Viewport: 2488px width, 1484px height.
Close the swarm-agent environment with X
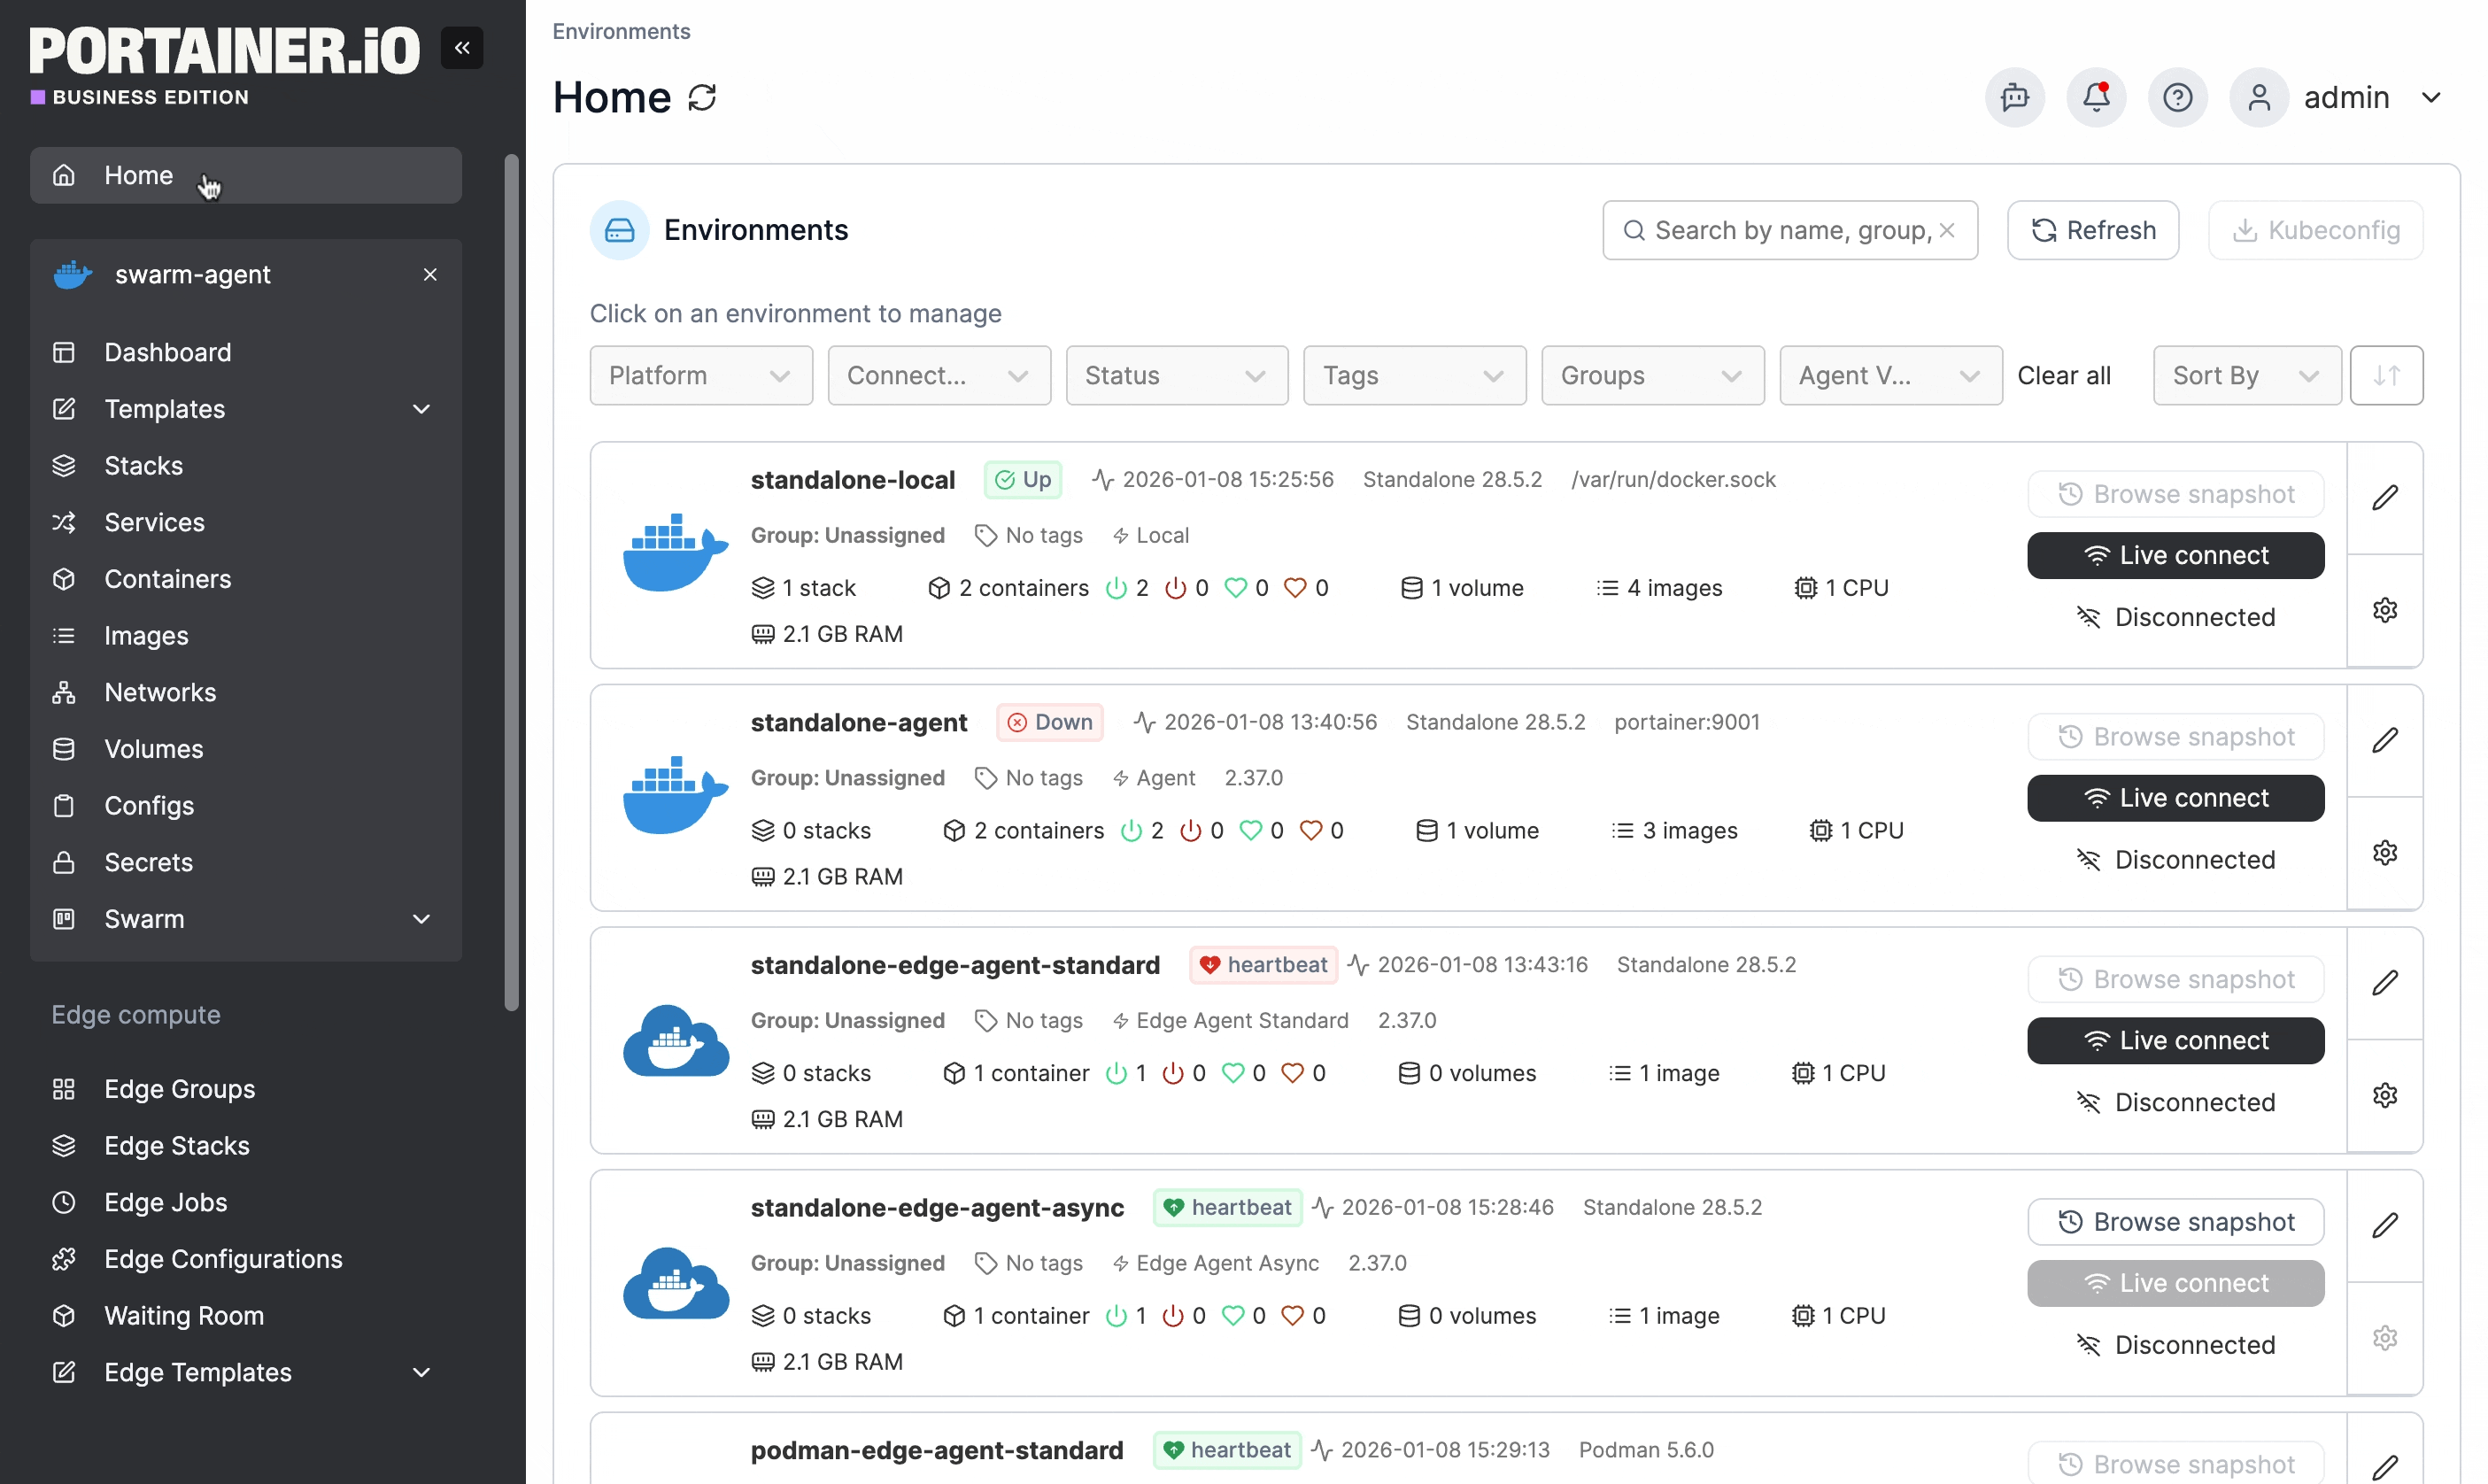tap(430, 274)
